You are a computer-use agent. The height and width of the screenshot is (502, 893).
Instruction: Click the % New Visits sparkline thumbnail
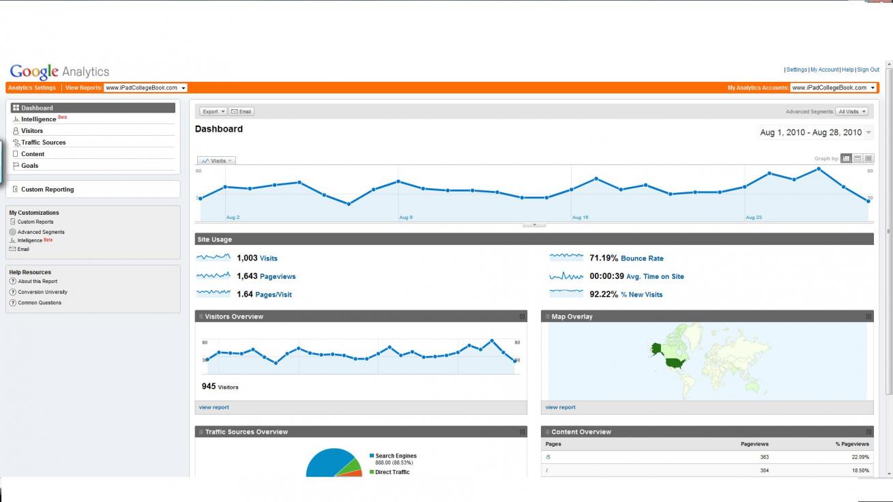coord(566,293)
